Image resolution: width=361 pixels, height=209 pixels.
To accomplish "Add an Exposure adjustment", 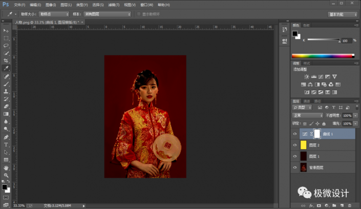I will tap(328, 77).
